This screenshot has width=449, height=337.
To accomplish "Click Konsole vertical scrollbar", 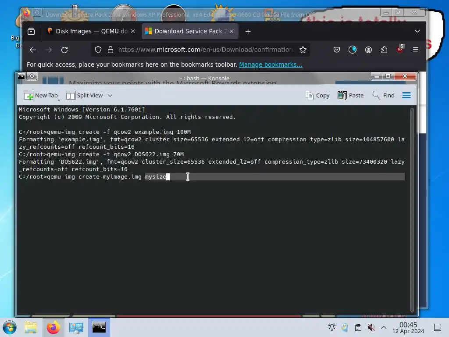I will click(x=412, y=210).
